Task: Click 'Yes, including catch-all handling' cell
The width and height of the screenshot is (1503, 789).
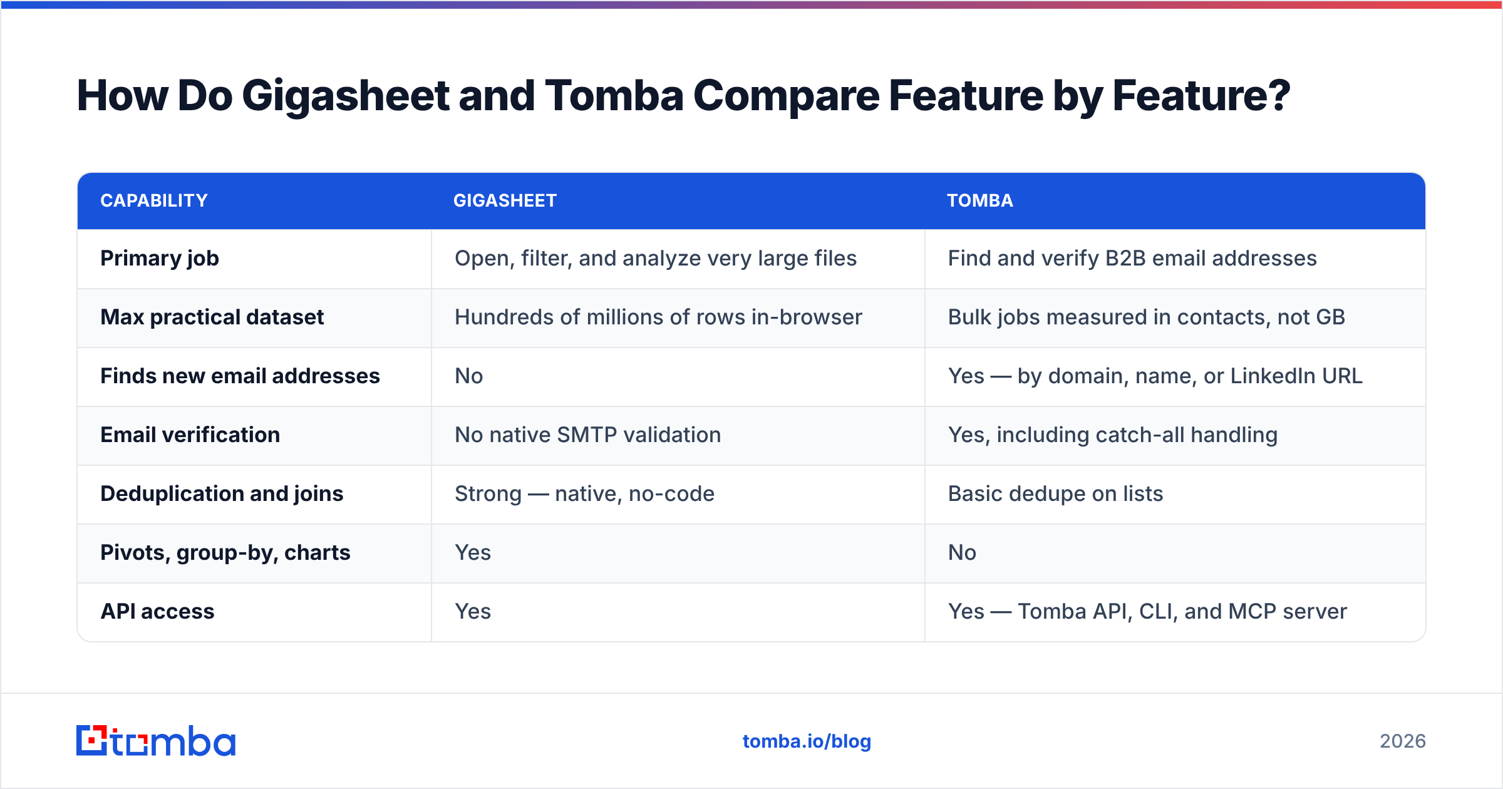Action: click(1113, 435)
